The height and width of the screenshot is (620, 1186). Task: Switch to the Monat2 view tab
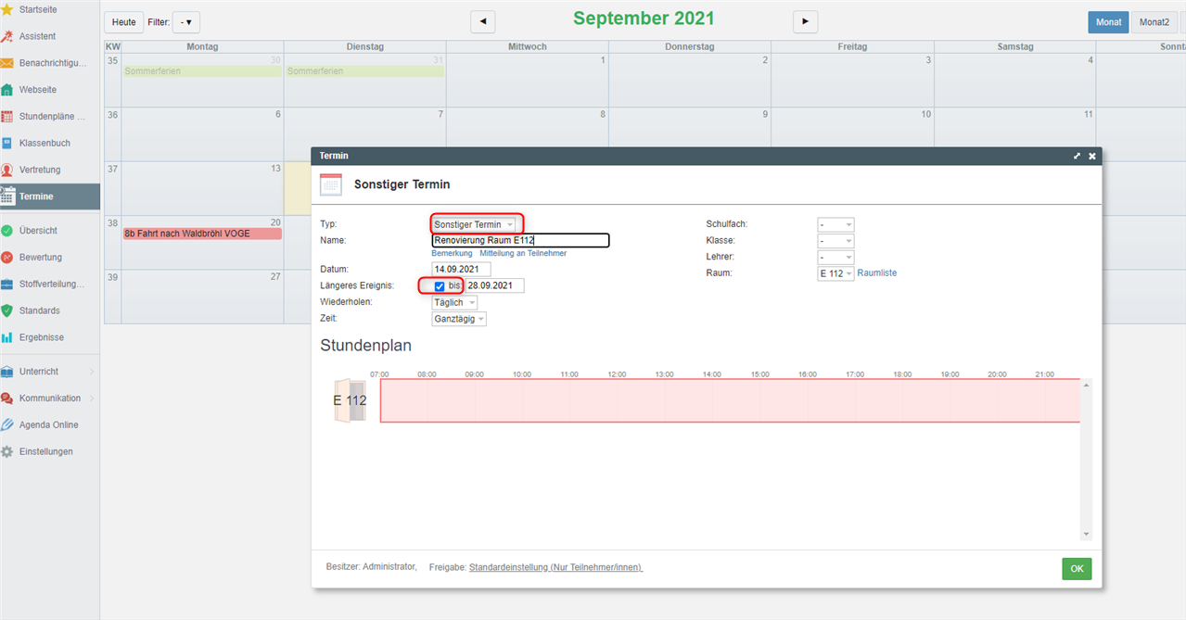(x=1154, y=22)
